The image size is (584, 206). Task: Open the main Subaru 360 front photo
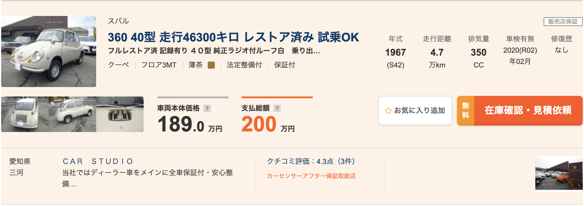click(49, 51)
